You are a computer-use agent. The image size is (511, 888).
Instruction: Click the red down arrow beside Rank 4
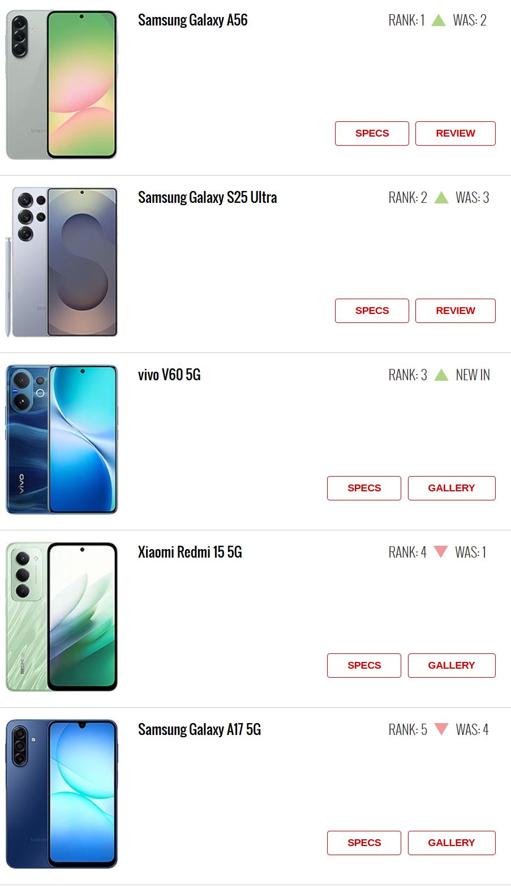click(441, 552)
